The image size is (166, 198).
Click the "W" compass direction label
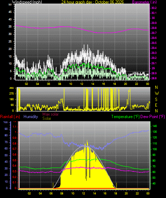(157, 93)
